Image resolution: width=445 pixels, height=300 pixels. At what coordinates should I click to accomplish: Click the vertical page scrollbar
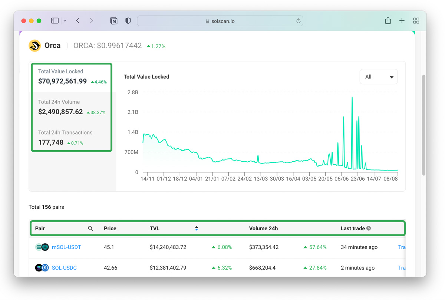[424, 124]
